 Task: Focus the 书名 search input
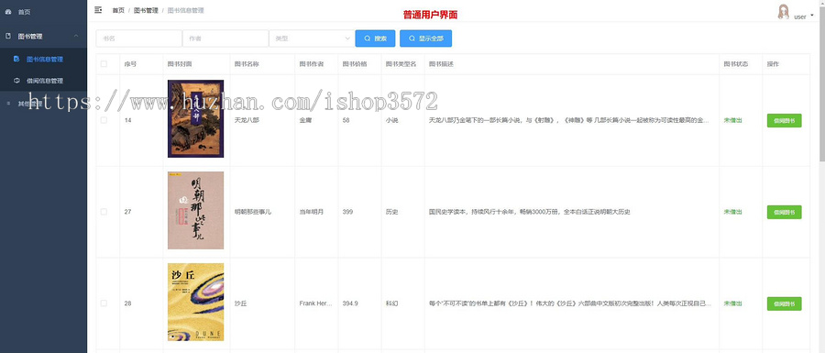[139, 39]
